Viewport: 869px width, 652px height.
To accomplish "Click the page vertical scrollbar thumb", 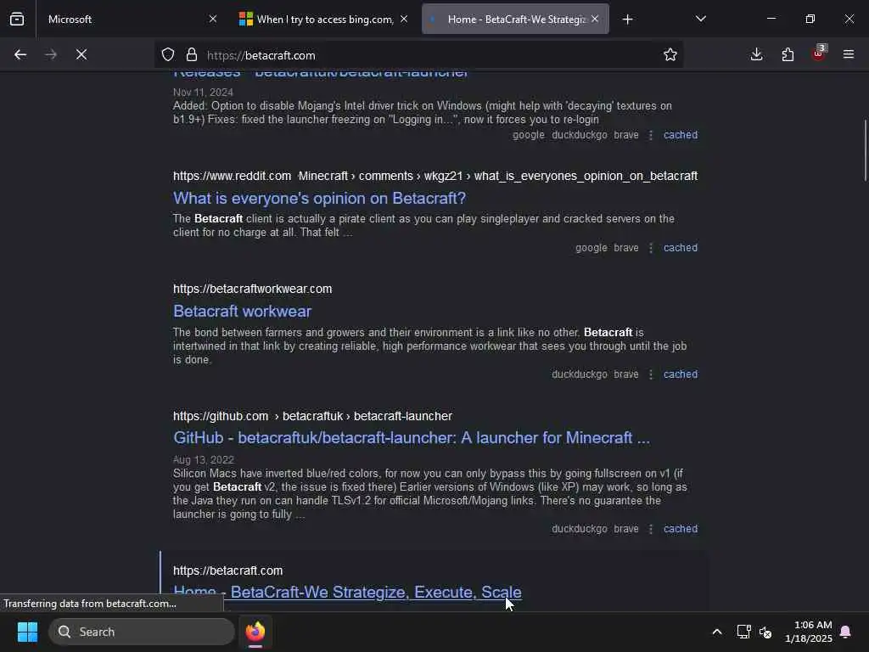I will click(865, 149).
